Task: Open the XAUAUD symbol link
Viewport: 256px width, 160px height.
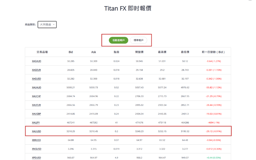Action: click(36, 87)
